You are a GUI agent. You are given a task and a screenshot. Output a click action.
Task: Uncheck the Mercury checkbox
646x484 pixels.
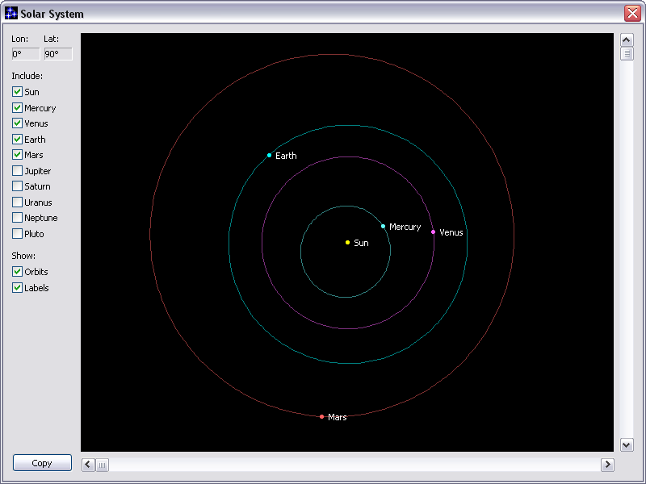coord(17,107)
